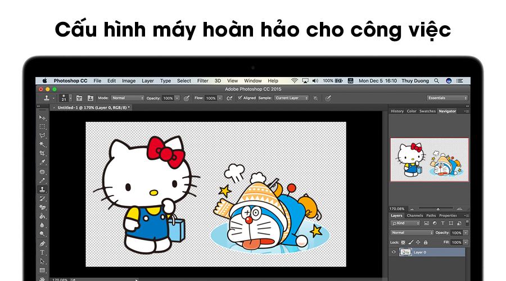Viewport: 506px width, 281px height.
Task: Select the Type tool in toolbox
Action: (x=42, y=252)
